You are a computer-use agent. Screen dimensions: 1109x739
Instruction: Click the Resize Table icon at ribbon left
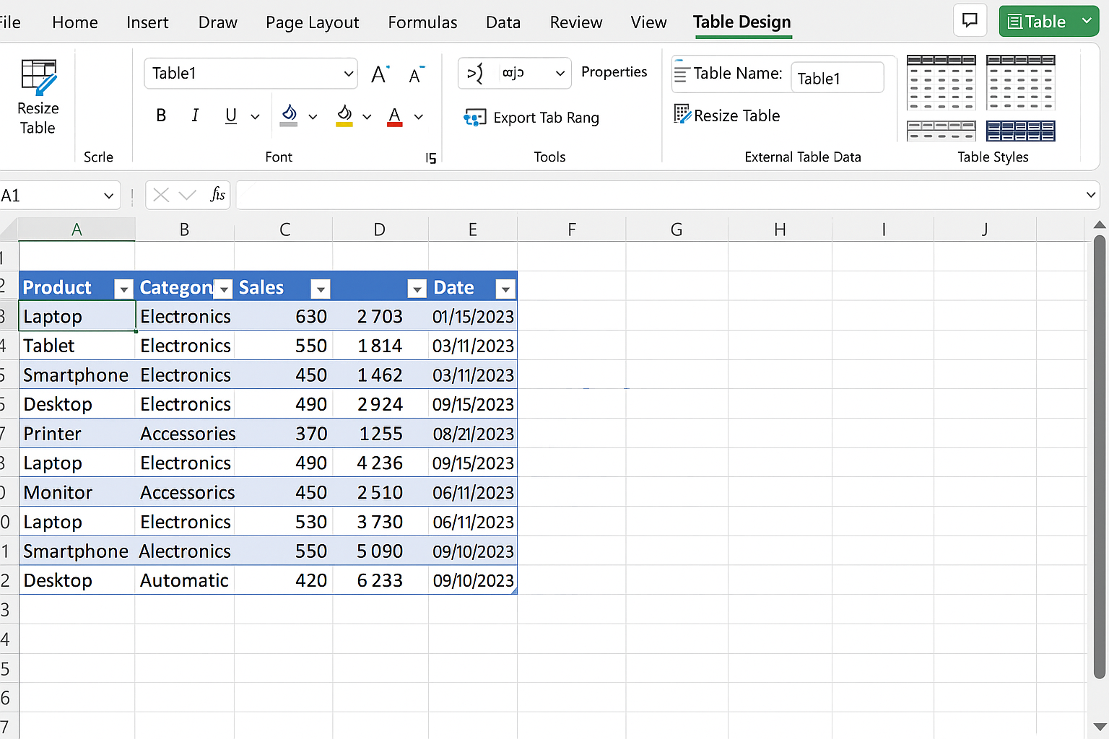pos(38,77)
